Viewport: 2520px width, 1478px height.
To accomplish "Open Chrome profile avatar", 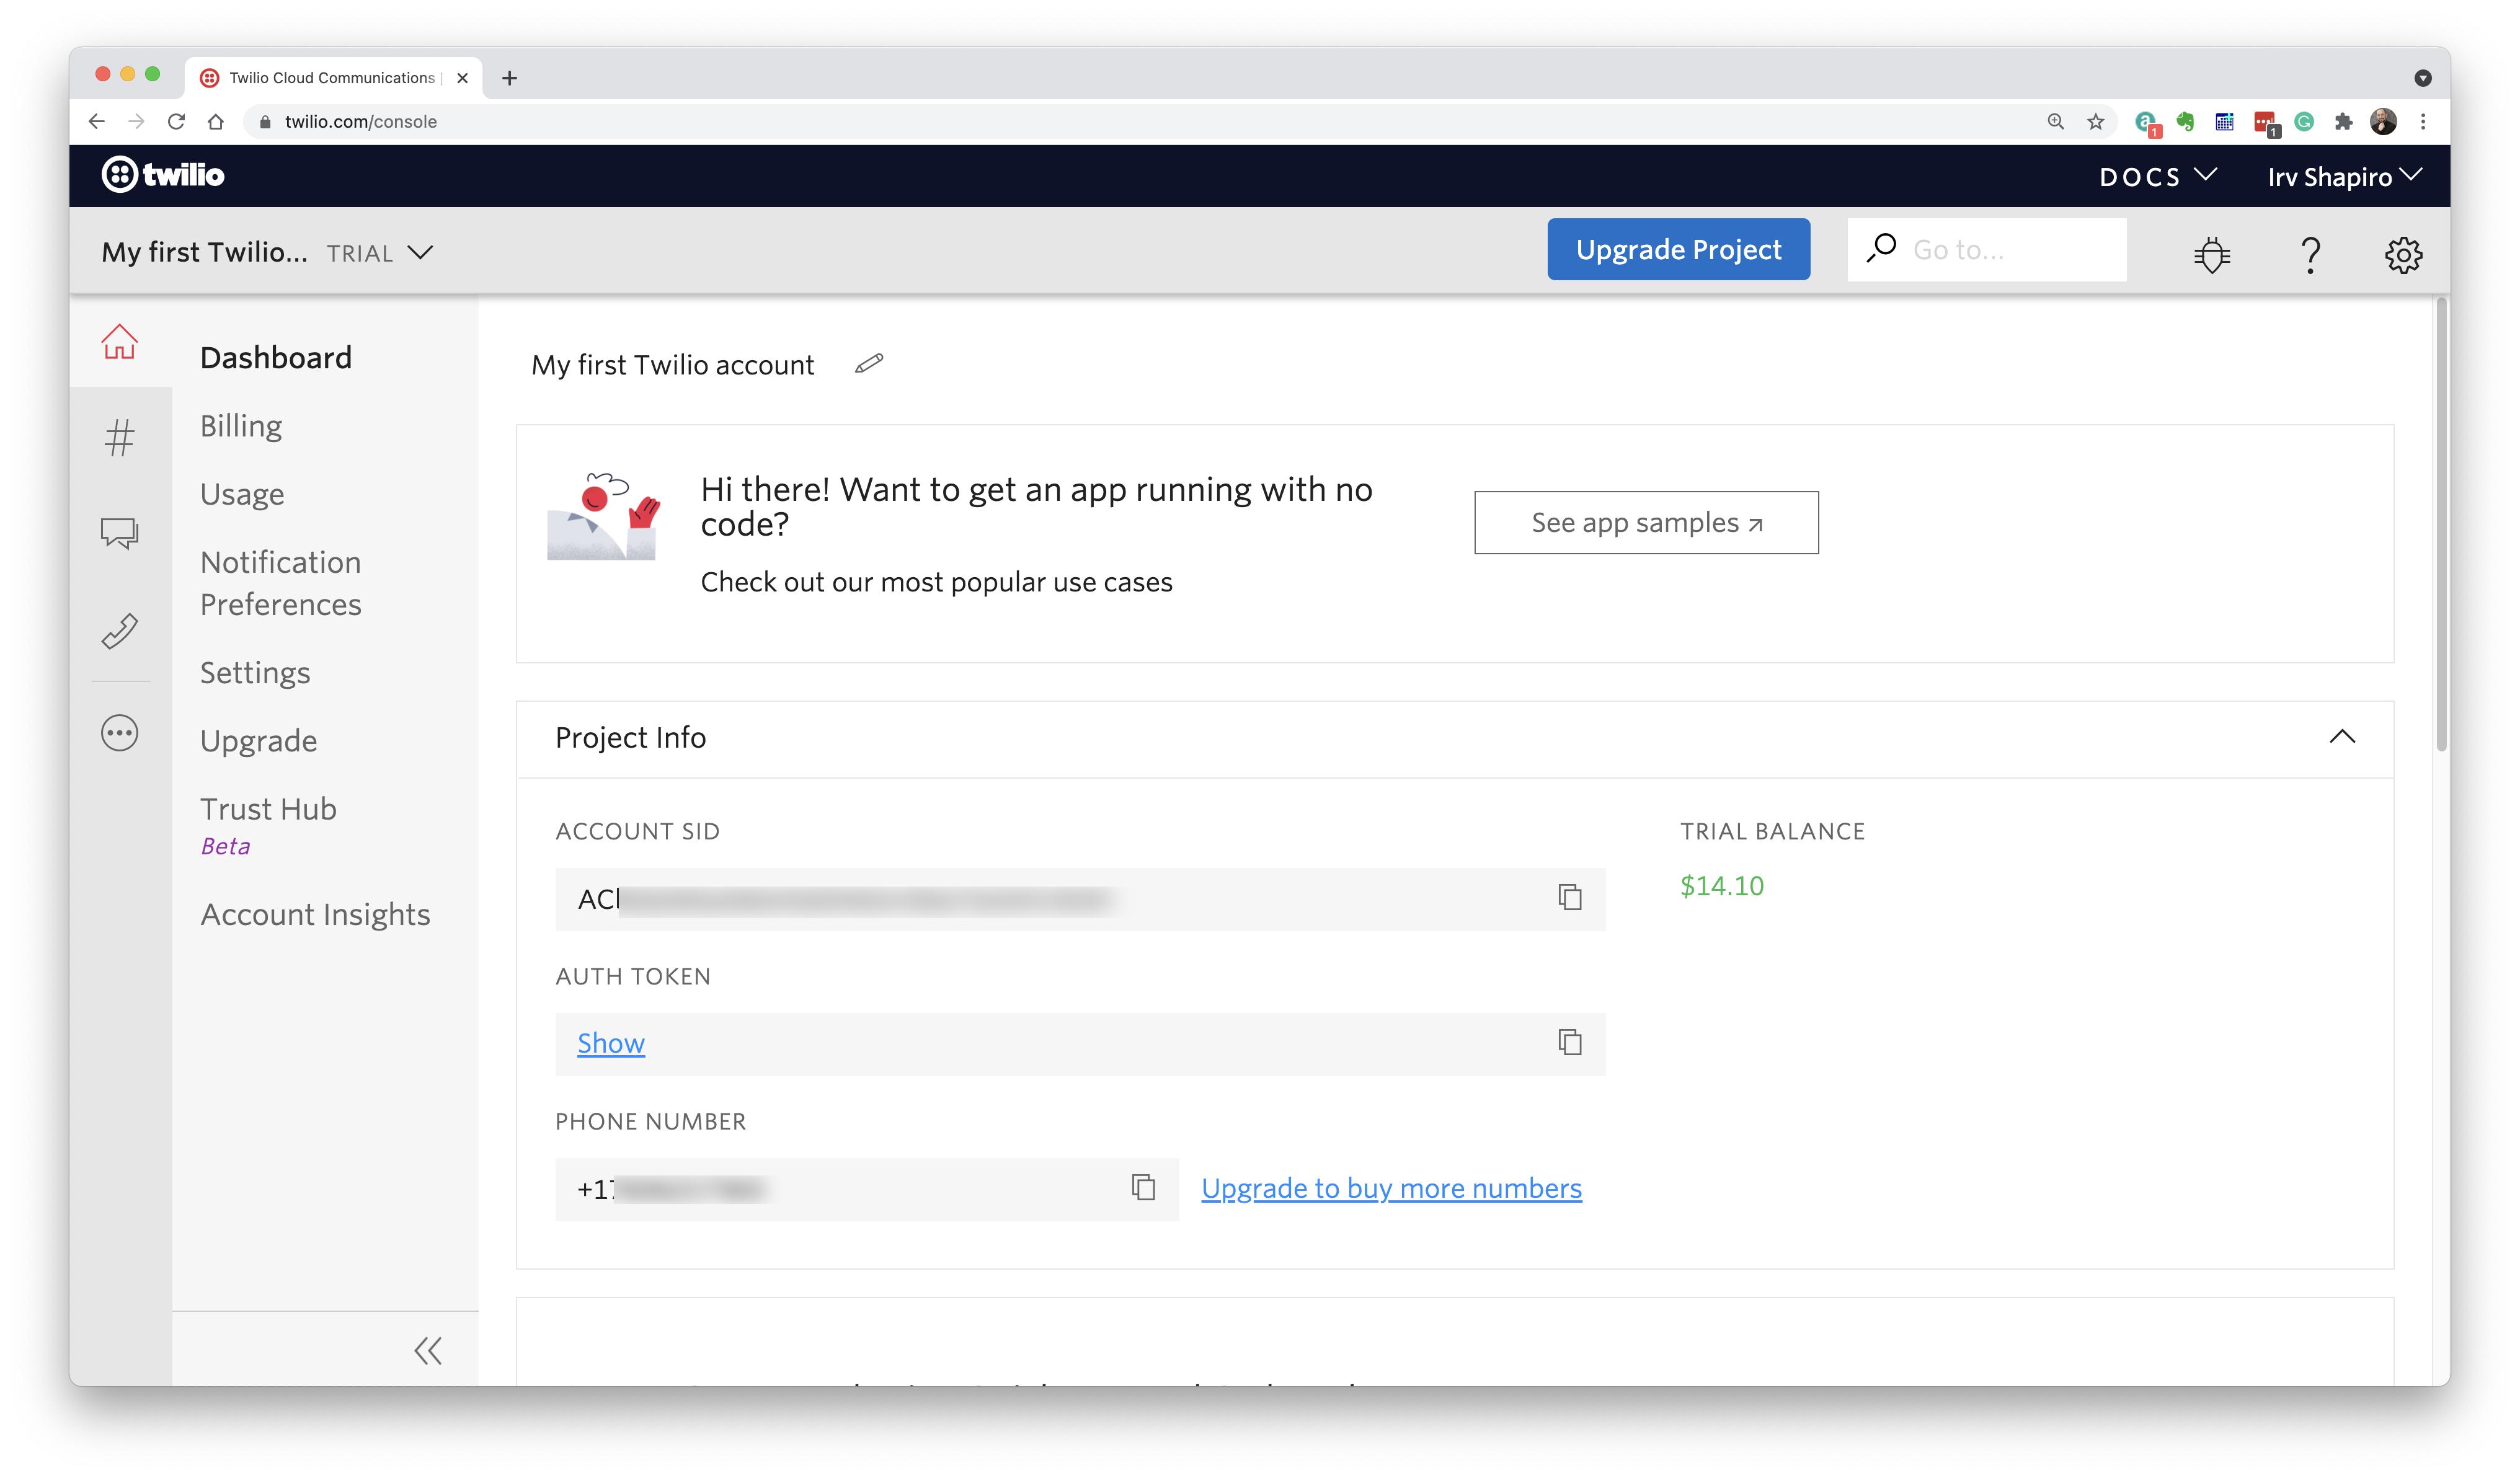I will (2383, 121).
